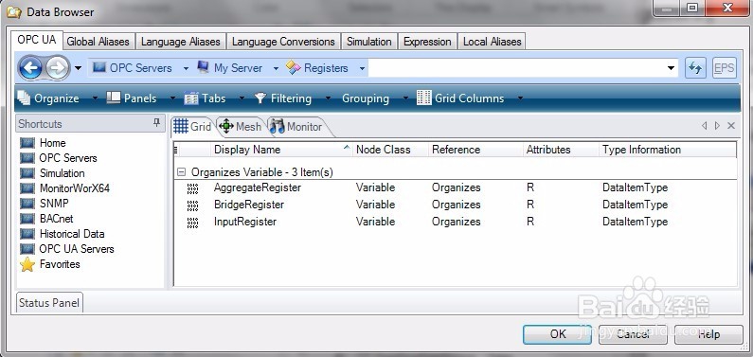Viewport: 753px width, 357px height.
Task: Click the OK button
Action: (557, 334)
